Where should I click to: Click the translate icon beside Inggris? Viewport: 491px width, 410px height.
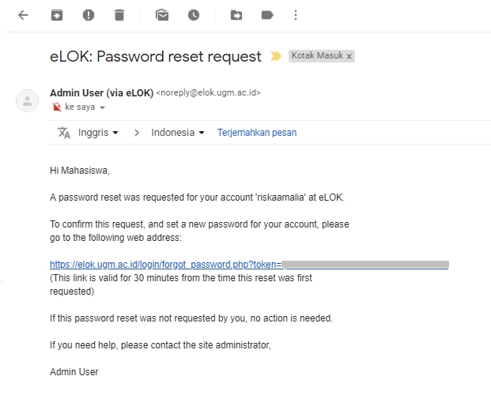click(64, 133)
